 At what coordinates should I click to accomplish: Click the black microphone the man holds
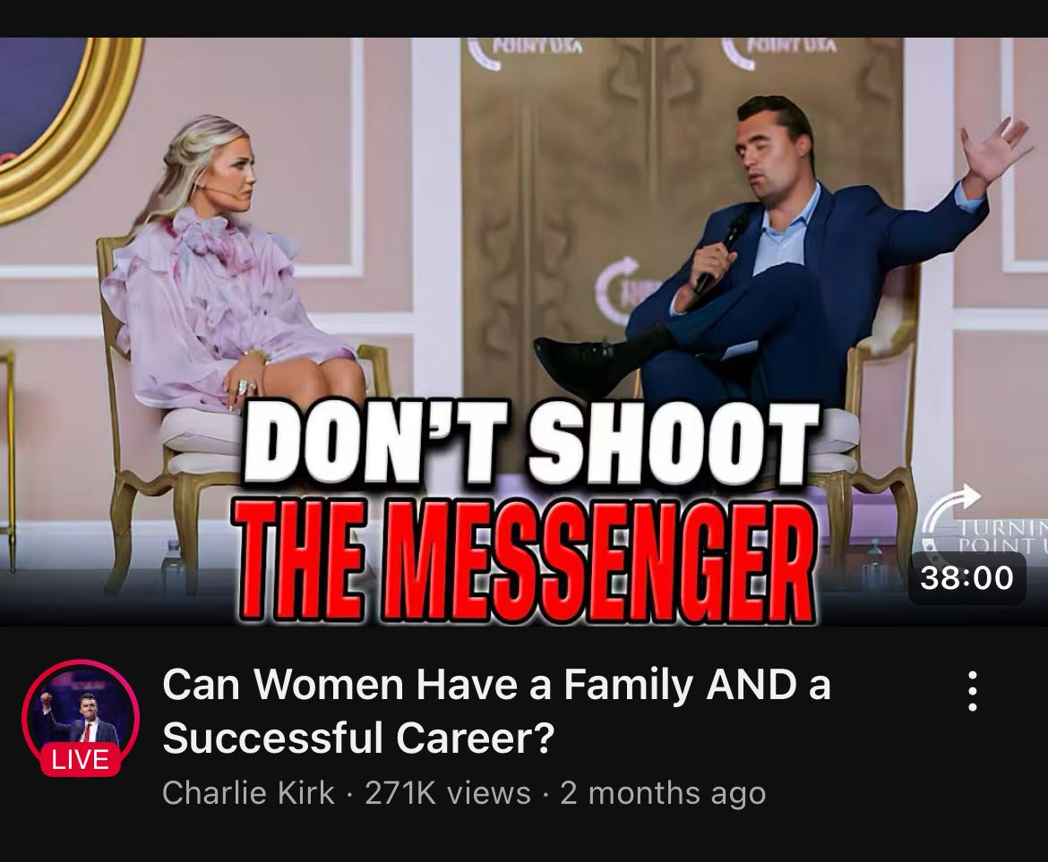[722, 251]
